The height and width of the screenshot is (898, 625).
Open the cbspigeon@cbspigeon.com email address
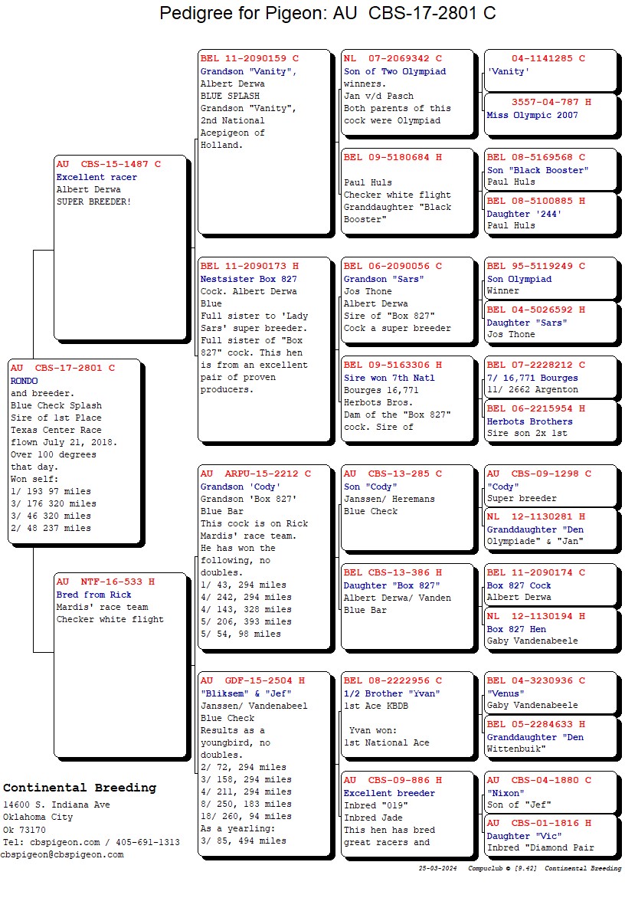pyautogui.click(x=62, y=854)
